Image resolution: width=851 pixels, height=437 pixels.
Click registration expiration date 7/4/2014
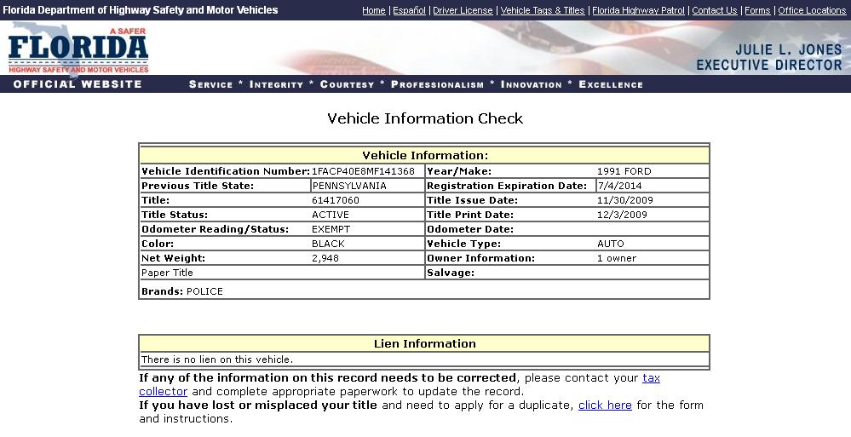(620, 186)
